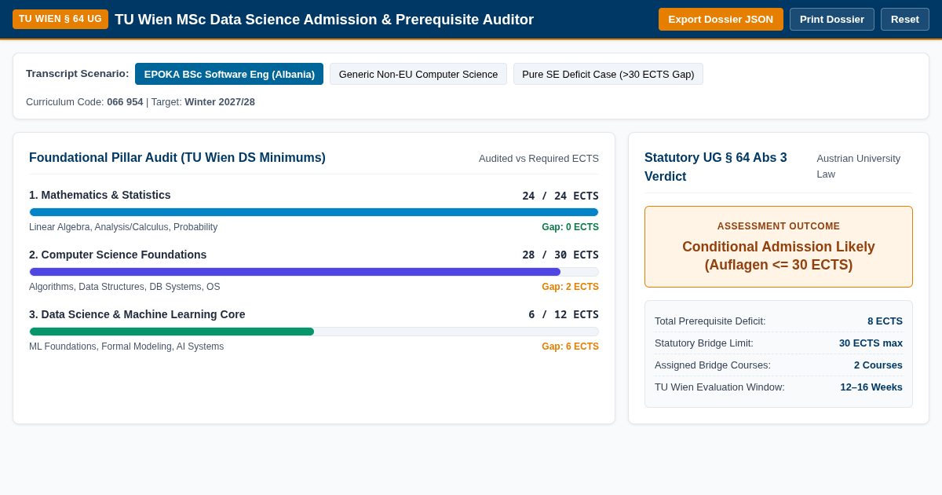This screenshot has width=942, height=495.
Task: Click the Gap: 6 ECTS label
Action: pos(570,346)
